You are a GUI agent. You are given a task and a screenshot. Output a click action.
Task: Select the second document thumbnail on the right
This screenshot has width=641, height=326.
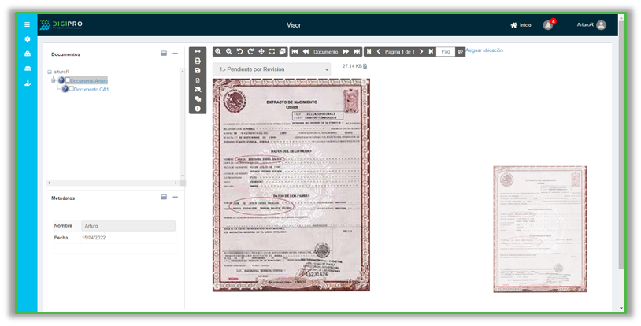[x=539, y=228]
